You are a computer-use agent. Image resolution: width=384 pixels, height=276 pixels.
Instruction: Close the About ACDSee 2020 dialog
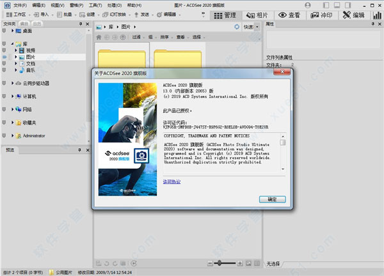point(282,72)
